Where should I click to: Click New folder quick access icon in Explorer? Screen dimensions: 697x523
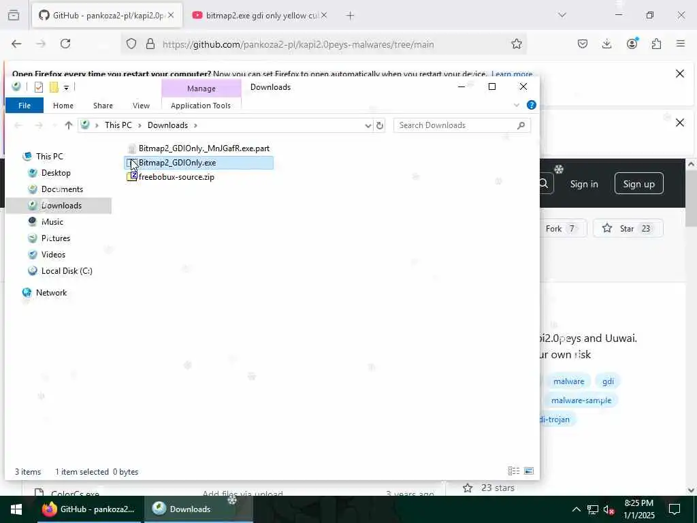tap(54, 87)
